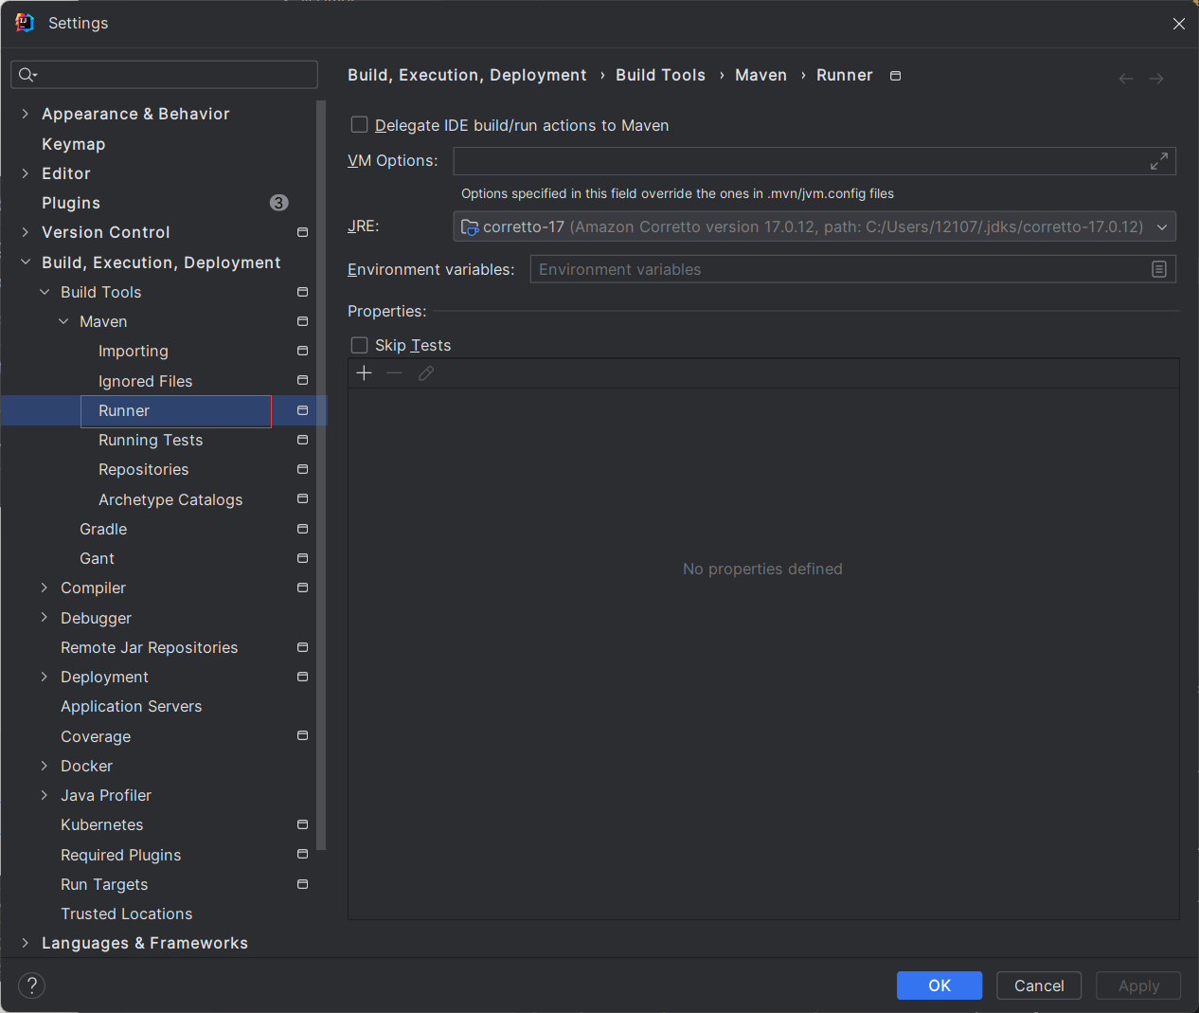Click the remove property minus icon
This screenshot has height=1013, width=1199.
click(x=395, y=372)
